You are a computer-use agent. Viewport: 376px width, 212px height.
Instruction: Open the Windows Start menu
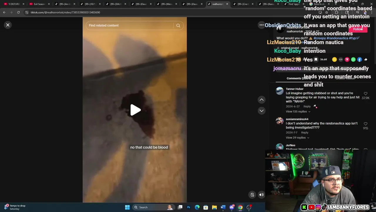coord(127,207)
